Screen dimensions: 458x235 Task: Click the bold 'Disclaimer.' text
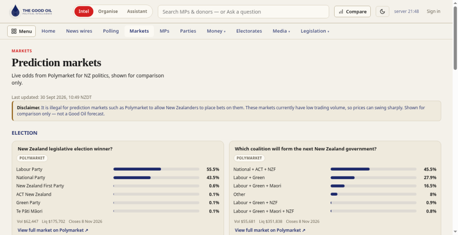pos(28,108)
